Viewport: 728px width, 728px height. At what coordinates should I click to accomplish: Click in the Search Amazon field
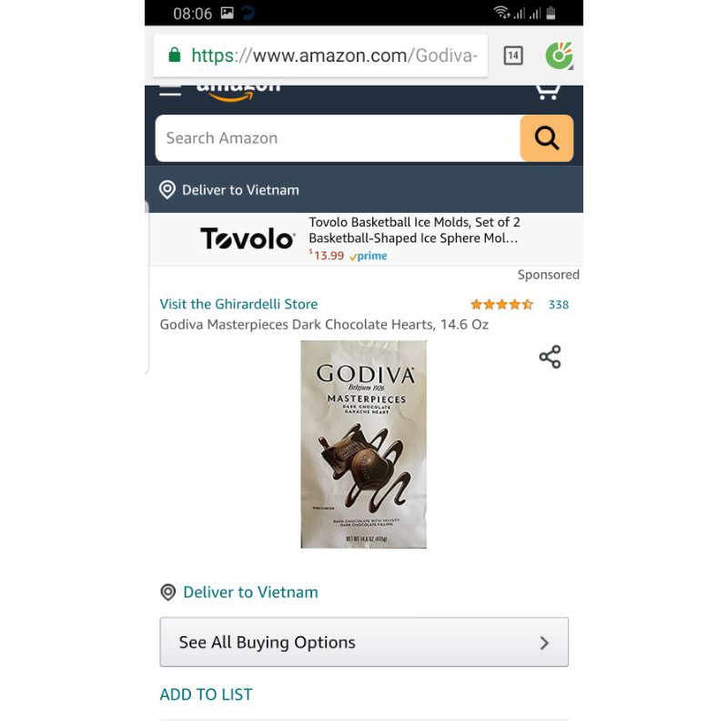coord(338,138)
